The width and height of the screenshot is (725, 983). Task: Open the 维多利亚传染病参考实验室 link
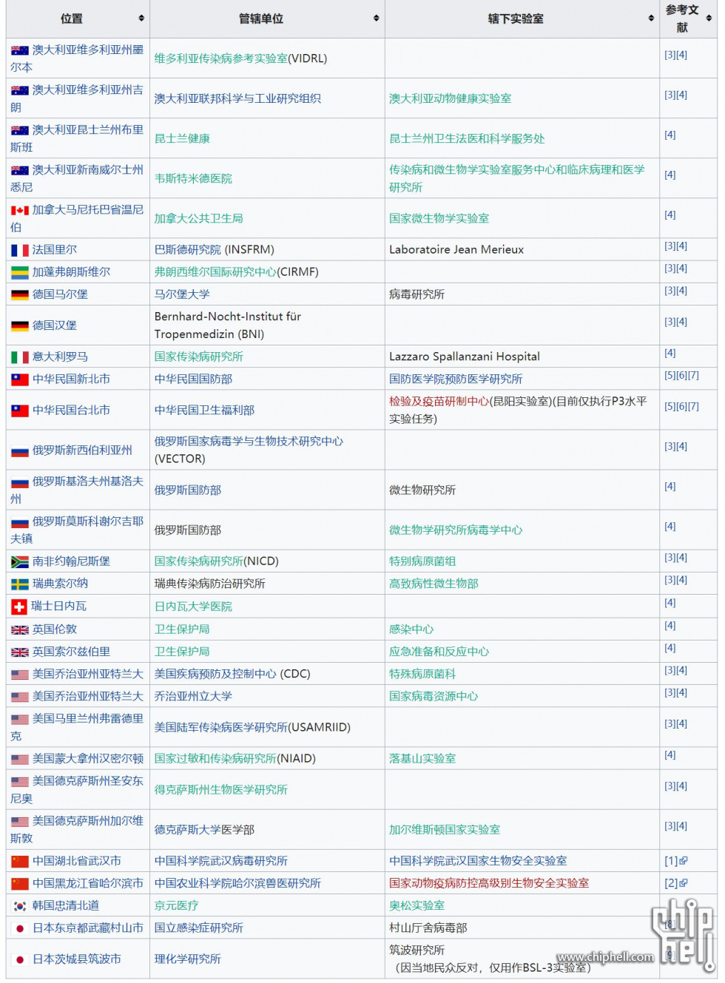coord(221,58)
